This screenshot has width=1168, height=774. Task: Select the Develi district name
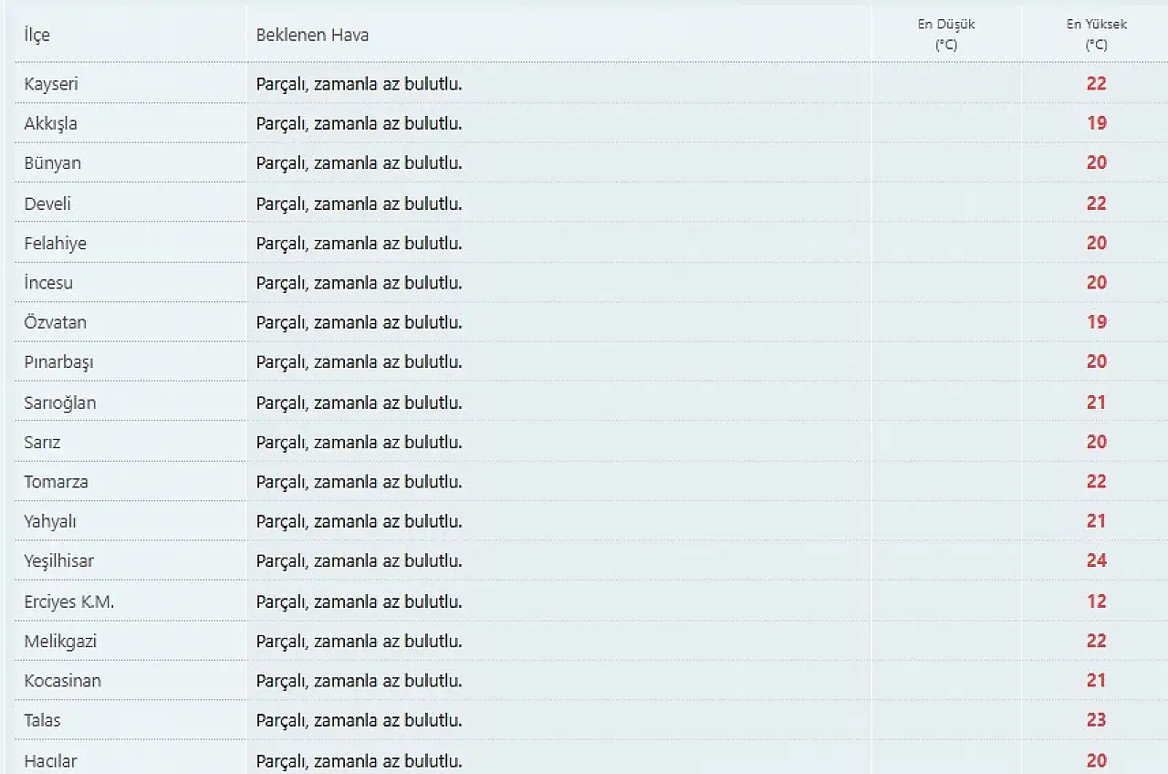(47, 204)
